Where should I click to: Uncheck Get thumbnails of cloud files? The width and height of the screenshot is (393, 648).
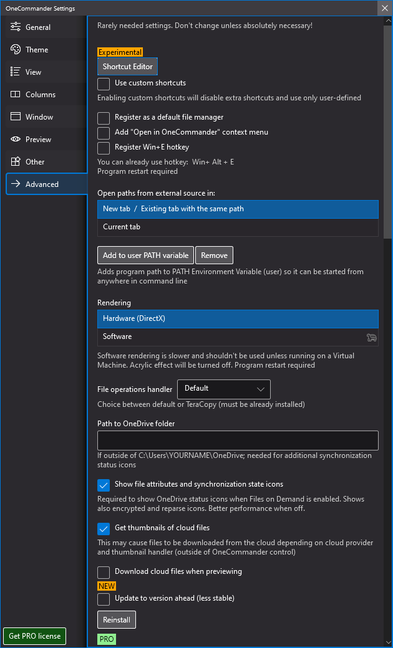(x=104, y=528)
